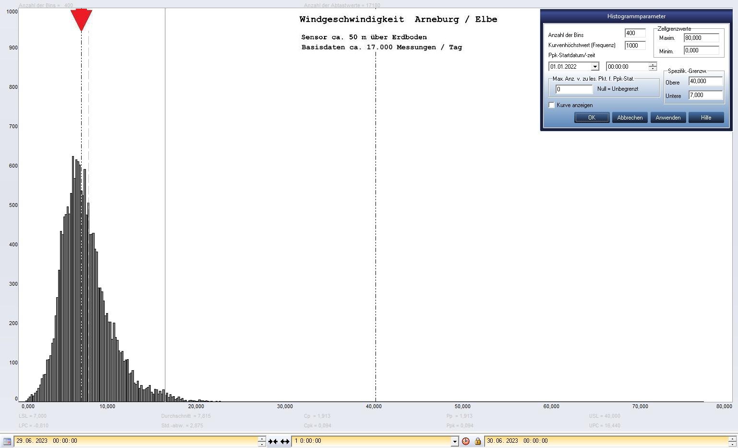
Task: Click the 'Std.-abw. = 2,875' statistic text
Action: pos(182,425)
